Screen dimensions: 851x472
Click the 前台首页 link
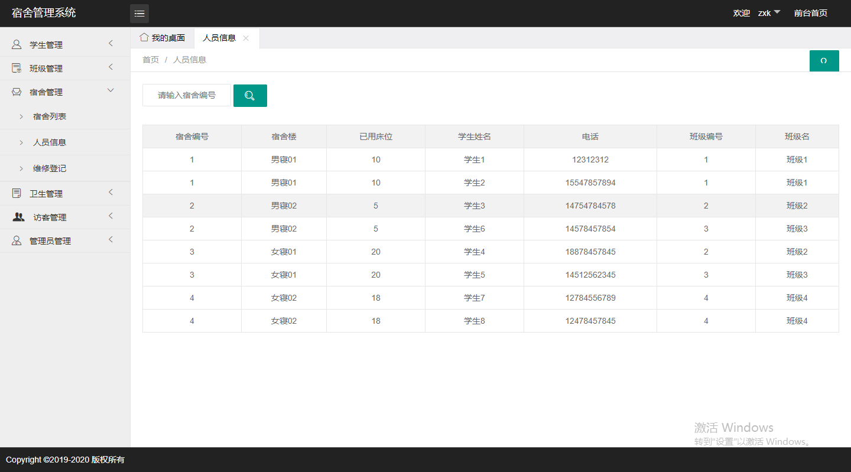click(x=810, y=13)
